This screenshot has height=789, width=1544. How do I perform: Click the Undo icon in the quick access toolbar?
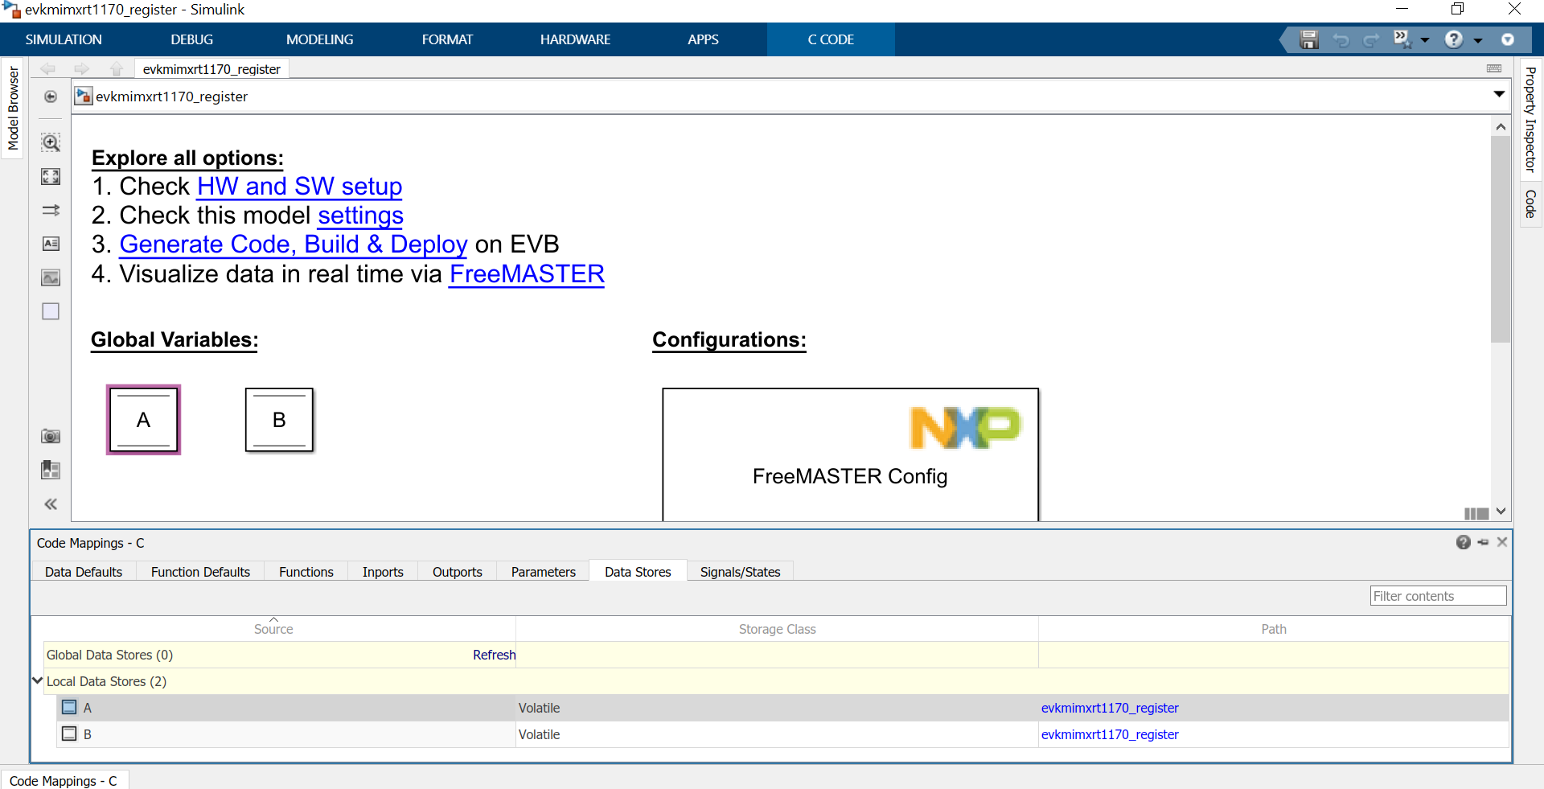1341,39
